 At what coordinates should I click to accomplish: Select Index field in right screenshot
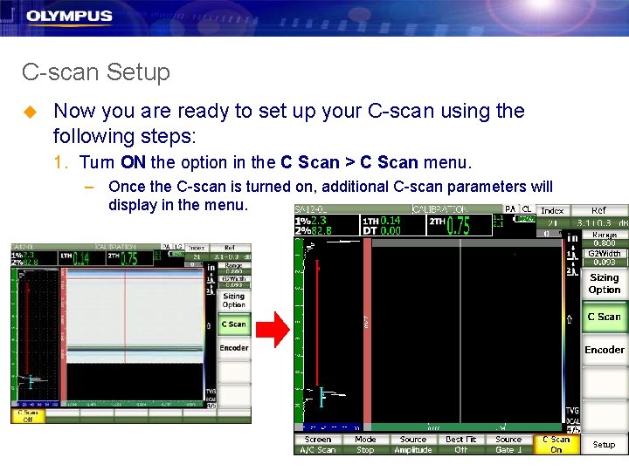(552, 217)
